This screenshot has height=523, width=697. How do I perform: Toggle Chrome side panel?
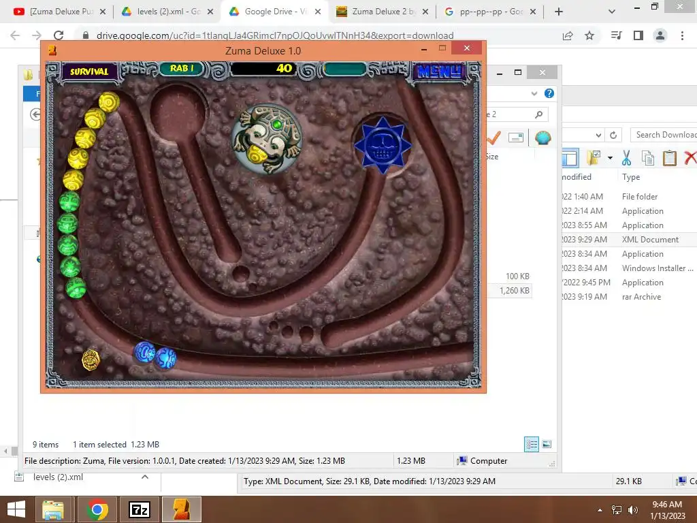click(x=638, y=35)
